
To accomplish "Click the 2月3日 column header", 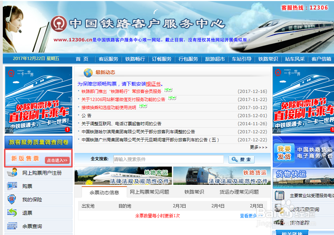I will [179, 206].
